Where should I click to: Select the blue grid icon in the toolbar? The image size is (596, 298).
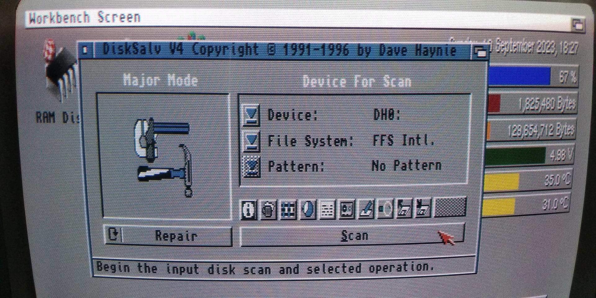tap(288, 209)
